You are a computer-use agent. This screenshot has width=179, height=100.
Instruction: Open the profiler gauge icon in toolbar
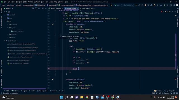[151, 5]
